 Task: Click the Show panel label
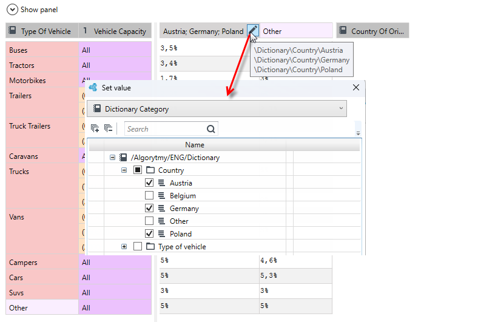[39, 10]
